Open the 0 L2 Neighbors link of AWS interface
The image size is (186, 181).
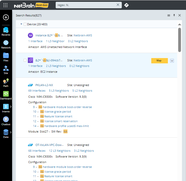pos(78,41)
